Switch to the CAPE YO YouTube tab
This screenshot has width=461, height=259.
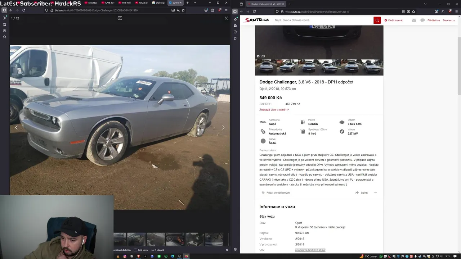point(108,3)
